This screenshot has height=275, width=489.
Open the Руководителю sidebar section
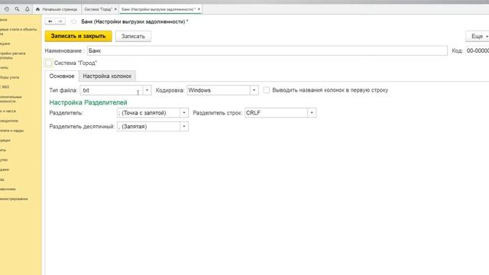pos(9,121)
